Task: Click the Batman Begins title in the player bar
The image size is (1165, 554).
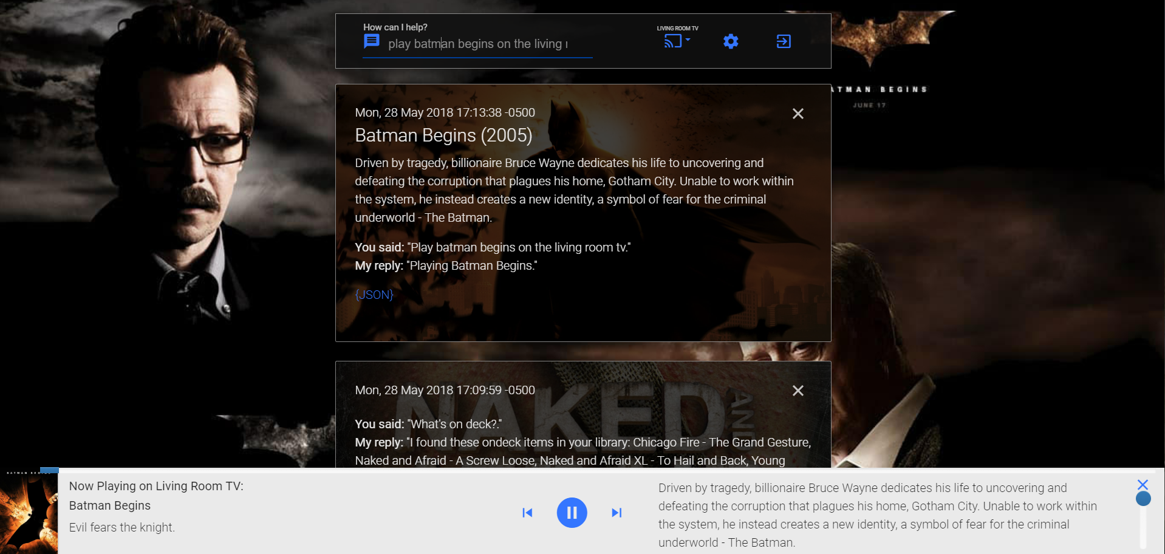Action: pos(110,505)
